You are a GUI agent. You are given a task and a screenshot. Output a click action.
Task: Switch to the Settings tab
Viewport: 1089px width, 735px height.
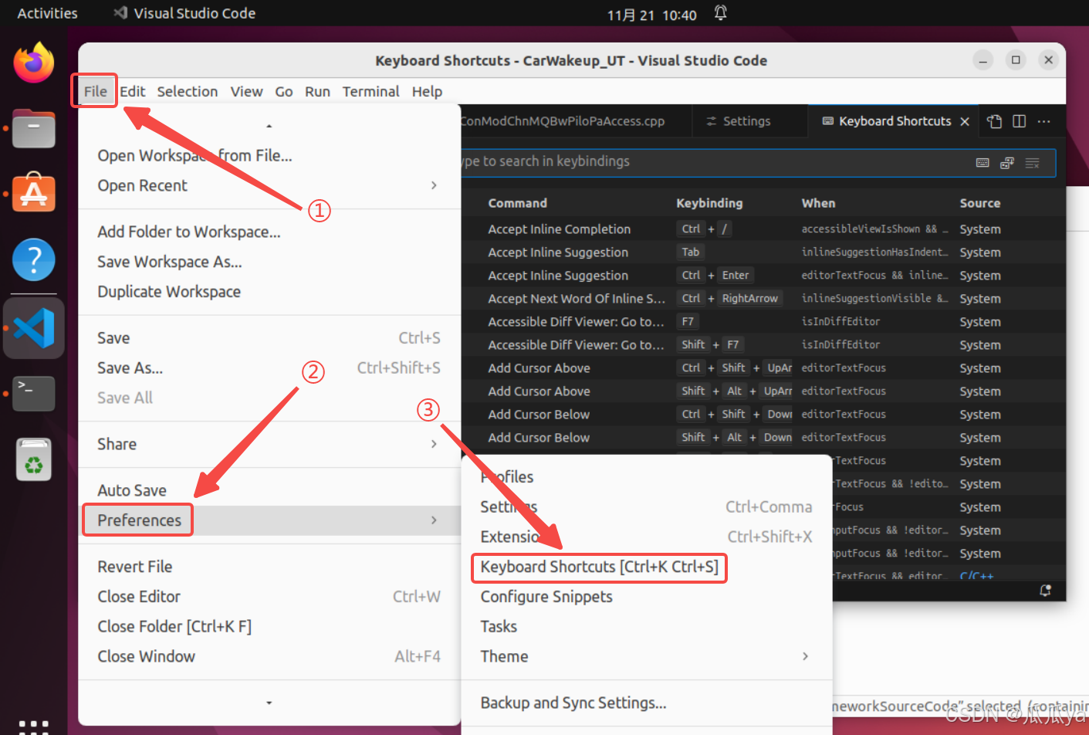739,121
